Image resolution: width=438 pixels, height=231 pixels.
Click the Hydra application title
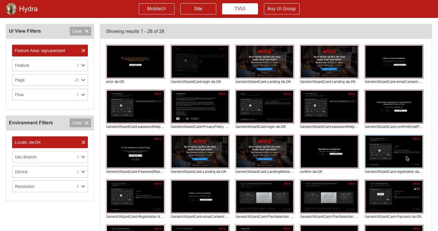(x=28, y=9)
